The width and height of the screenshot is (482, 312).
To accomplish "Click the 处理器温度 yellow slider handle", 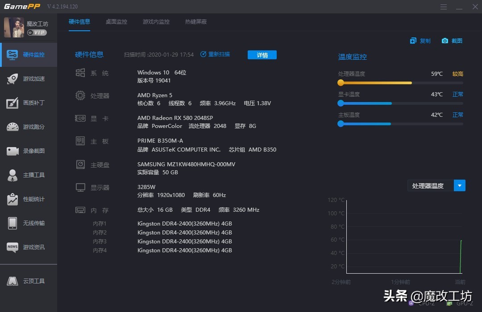I will click(x=341, y=82).
